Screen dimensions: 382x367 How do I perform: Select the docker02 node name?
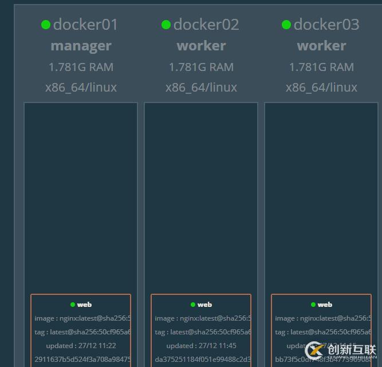pos(206,25)
